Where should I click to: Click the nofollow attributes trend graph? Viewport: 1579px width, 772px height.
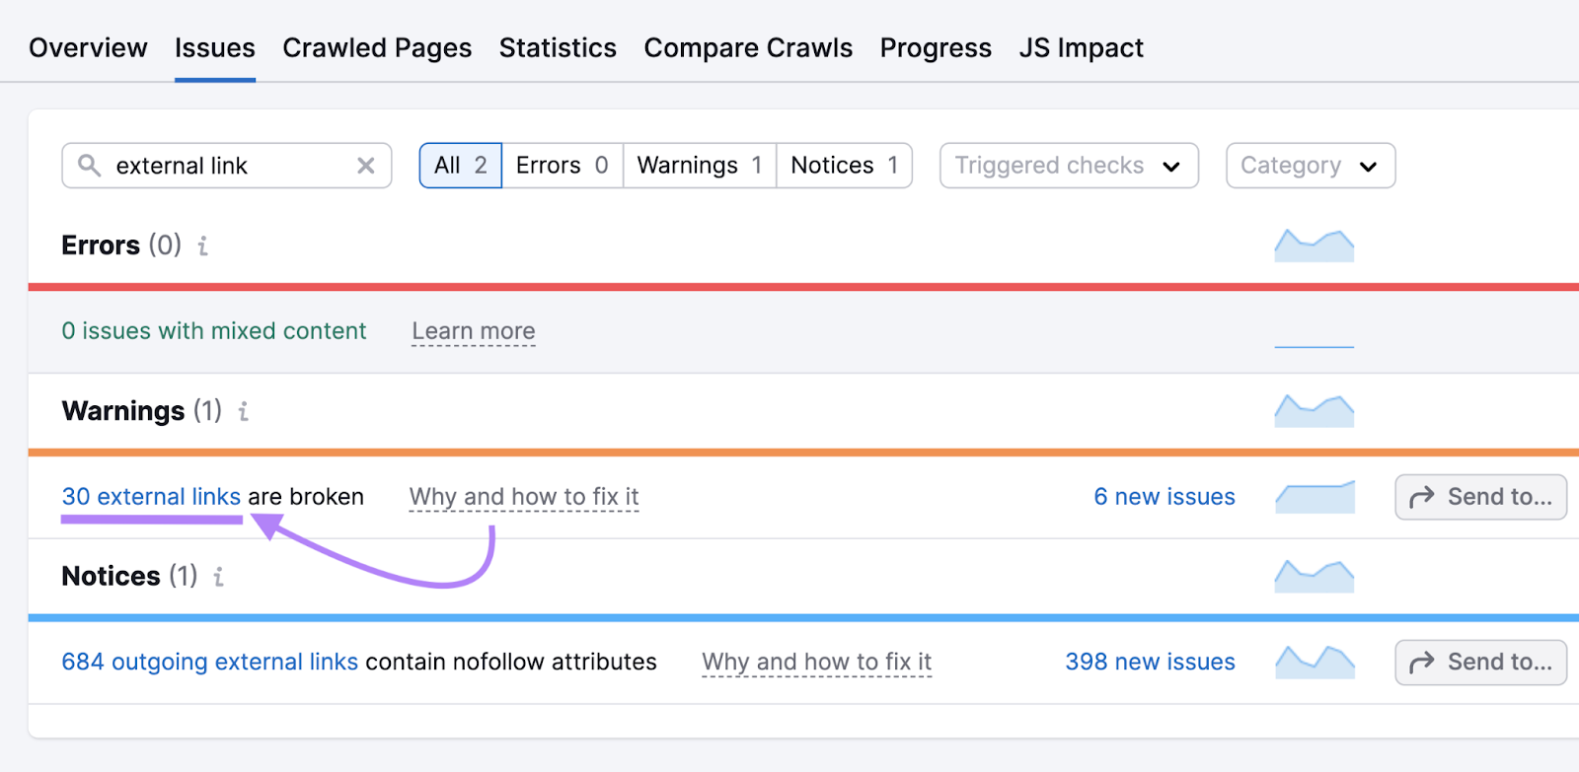(x=1314, y=662)
